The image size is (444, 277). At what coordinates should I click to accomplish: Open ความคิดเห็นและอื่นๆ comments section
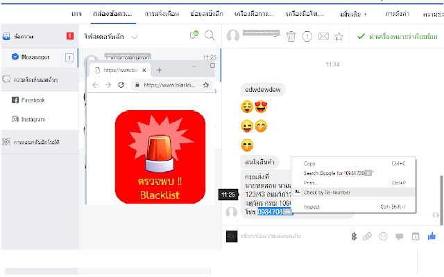39,80
